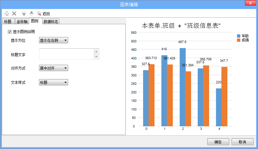Click the 363.712 data label

click(151, 58)
